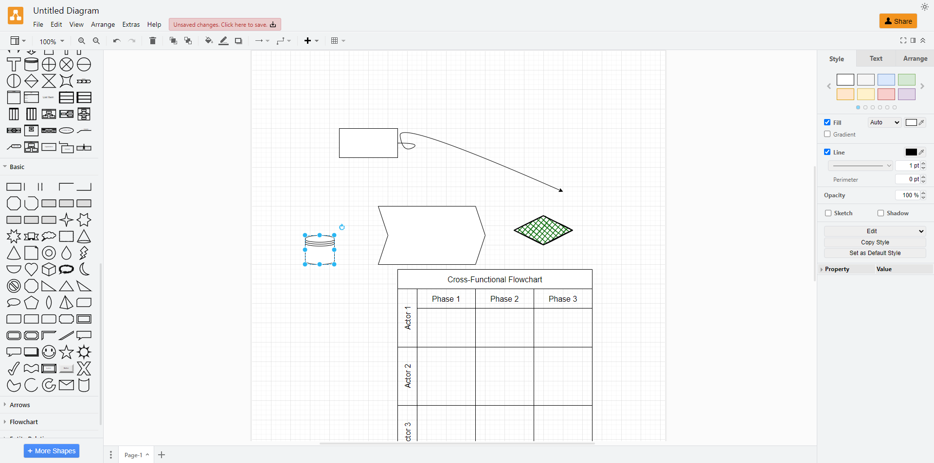Open the Extras menu

click(131, 24)
